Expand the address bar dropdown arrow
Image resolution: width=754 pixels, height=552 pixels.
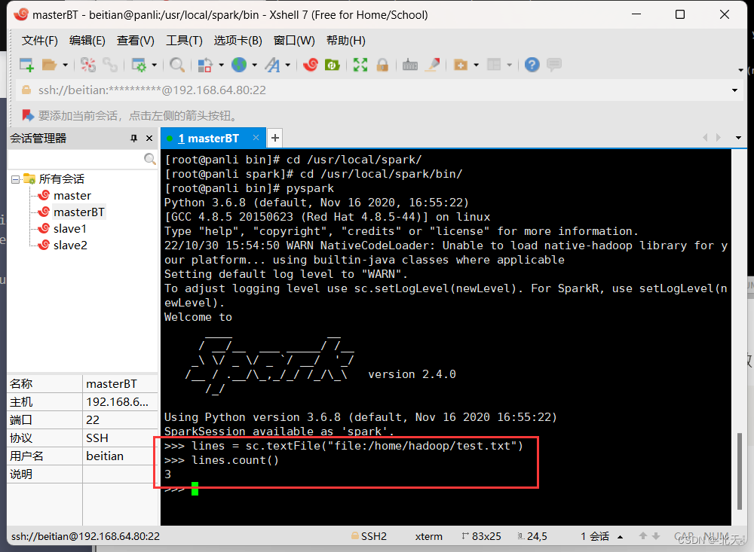coord(734,90)
